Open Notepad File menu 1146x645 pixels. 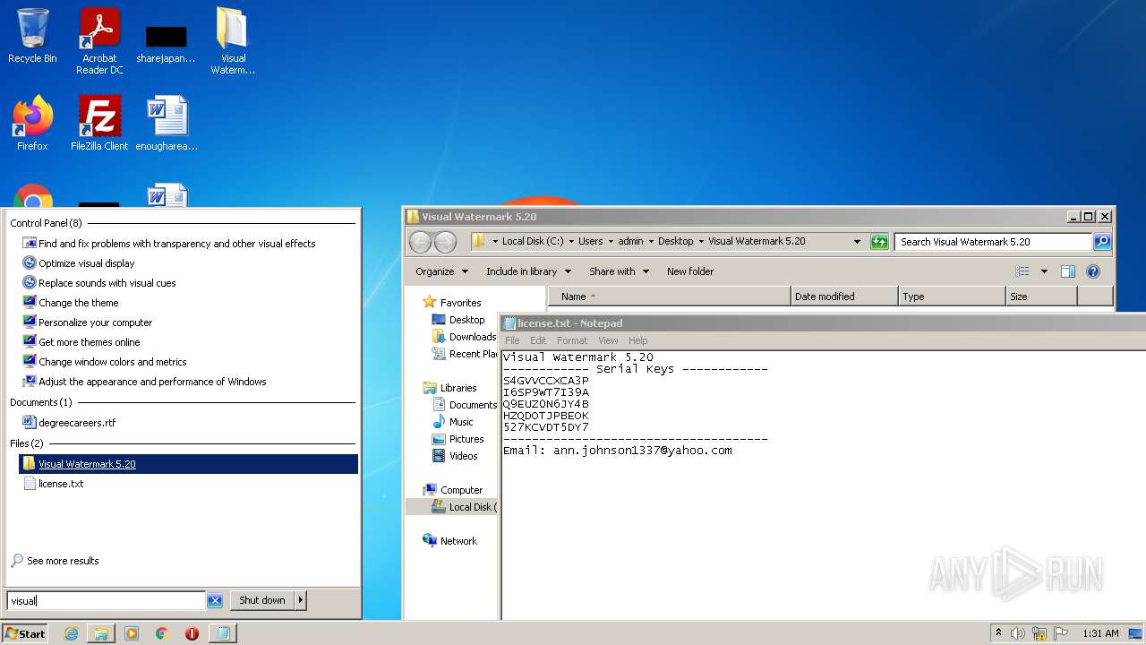(x=512, y=340)
